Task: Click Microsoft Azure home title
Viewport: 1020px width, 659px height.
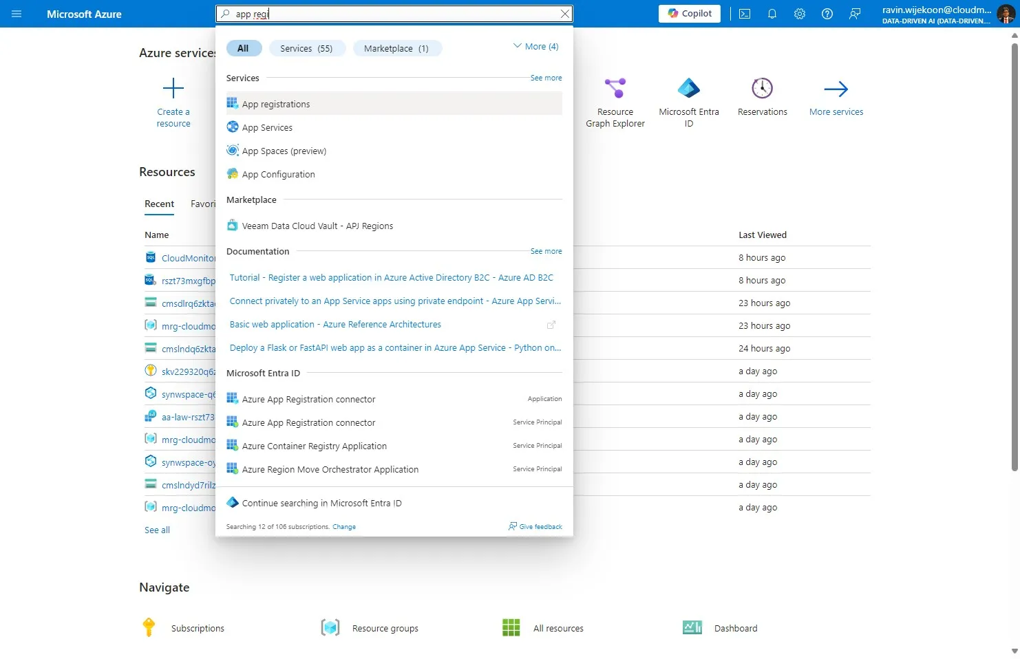Action: [84, 14]
